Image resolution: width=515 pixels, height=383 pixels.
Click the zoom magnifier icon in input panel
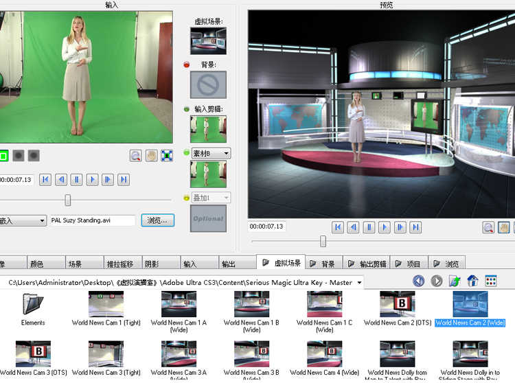(x=135, y=156)
